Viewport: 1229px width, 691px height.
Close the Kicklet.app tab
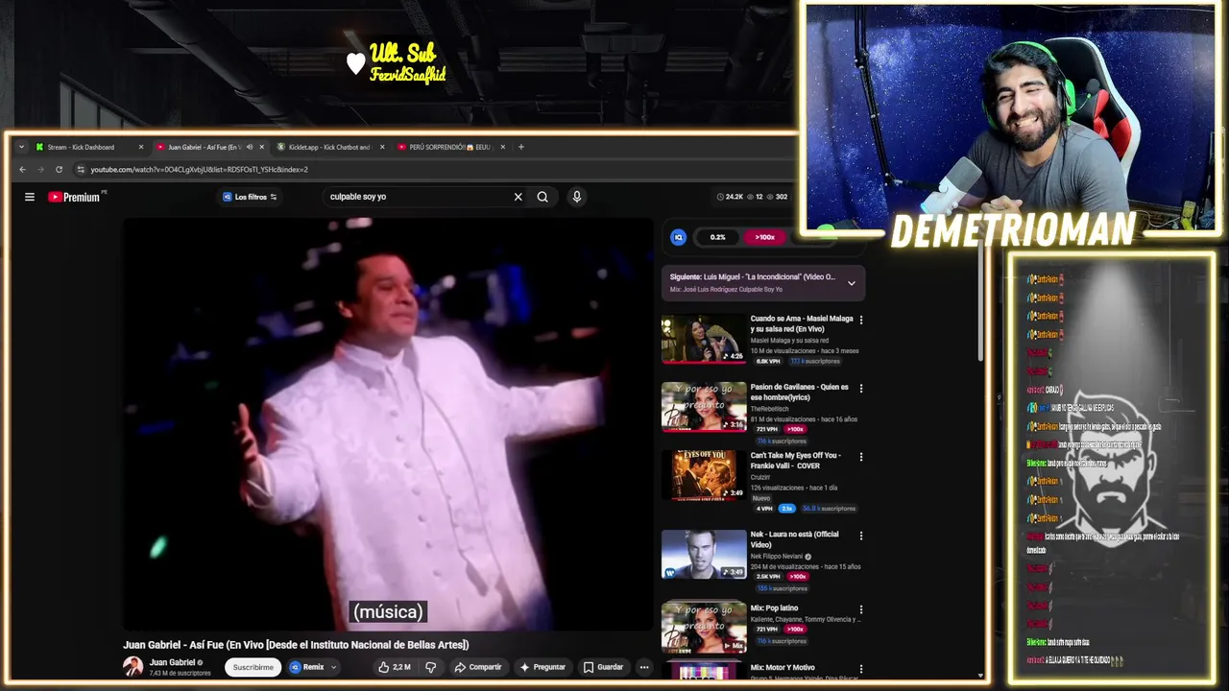[x=382, y=147]
